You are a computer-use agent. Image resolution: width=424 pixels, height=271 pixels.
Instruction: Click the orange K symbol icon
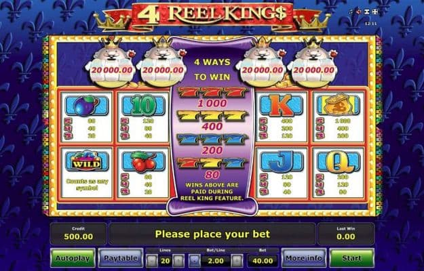pos(282,105)
